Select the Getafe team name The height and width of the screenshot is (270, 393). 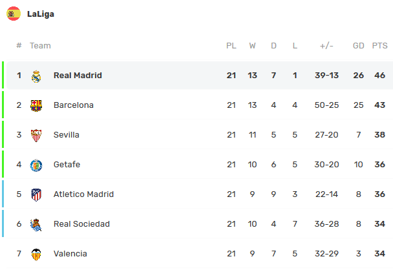tap(67, 165)
